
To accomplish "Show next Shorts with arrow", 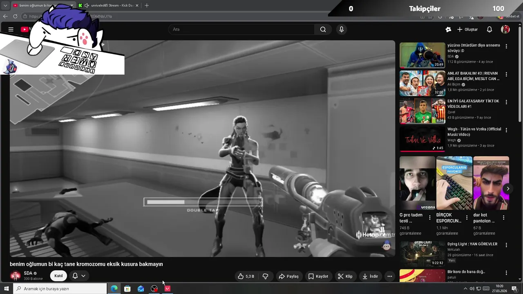I will (x=508, y=189).
